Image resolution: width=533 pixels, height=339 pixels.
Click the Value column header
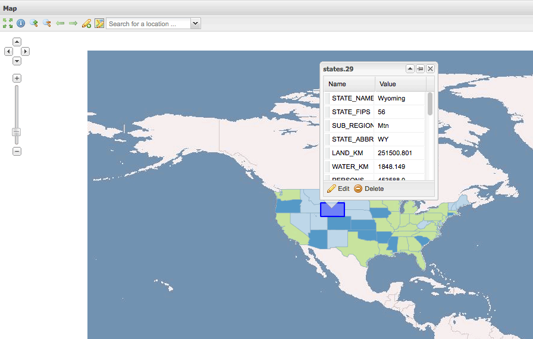pyautogui.click(x=400, y=84)
